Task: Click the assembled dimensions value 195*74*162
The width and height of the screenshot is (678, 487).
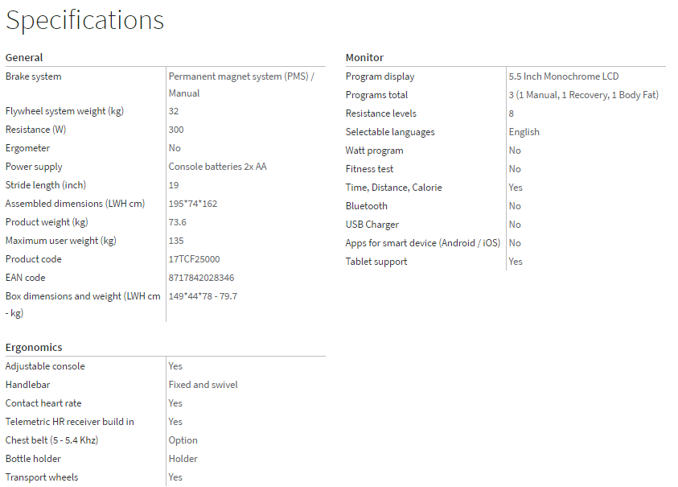Action: pyautogui.click(x=193, y=204)
